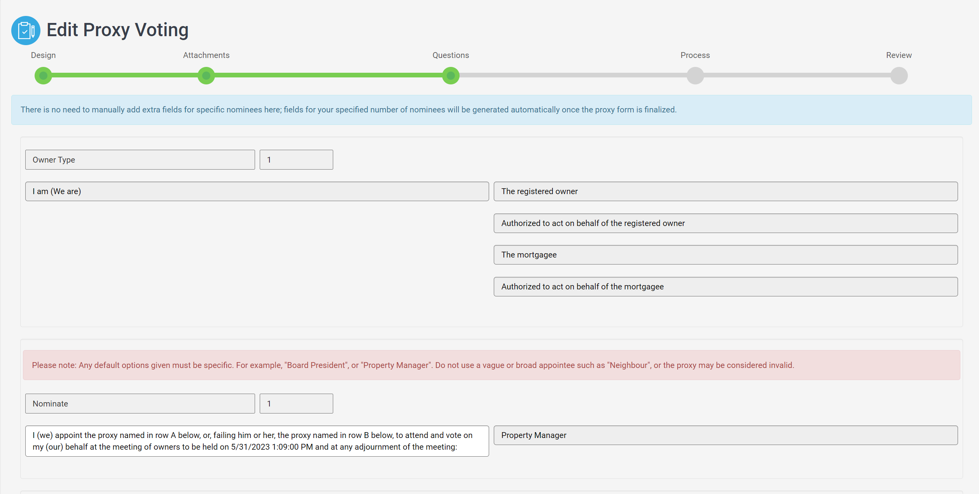Viewport: 979px width, 494px height.
Task: Click the 'Edit Proxy Voting' heading
Action: (x=117, y=30)
